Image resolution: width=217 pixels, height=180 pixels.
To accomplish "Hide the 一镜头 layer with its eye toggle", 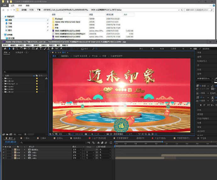I will [x=4, y=158].
